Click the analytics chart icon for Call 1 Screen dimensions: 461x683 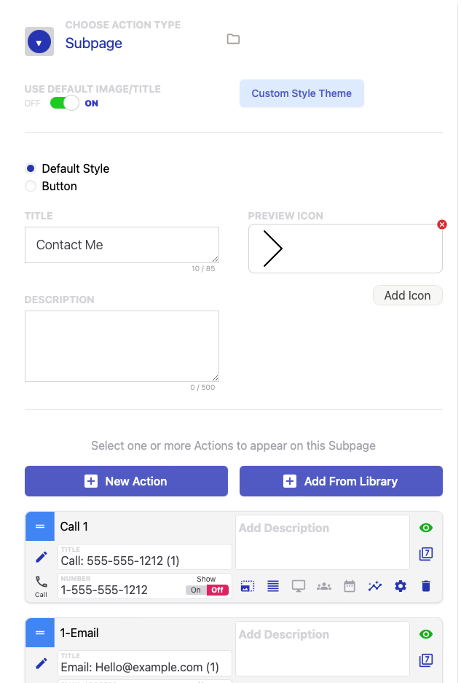(375, 586)
